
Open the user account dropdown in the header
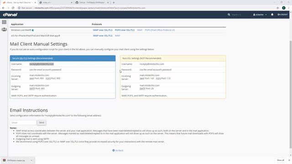coord(260,15)
